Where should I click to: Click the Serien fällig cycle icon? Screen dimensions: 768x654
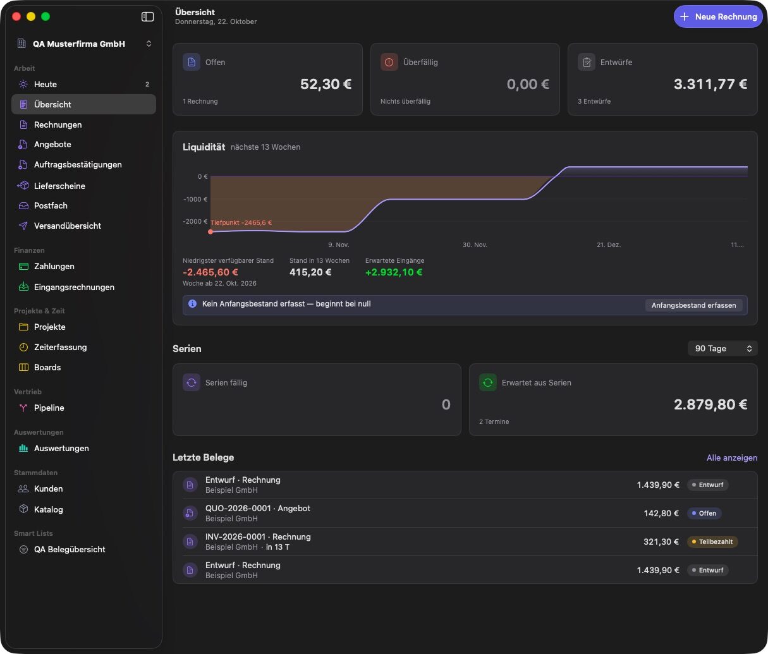click(x=192, y=382)
